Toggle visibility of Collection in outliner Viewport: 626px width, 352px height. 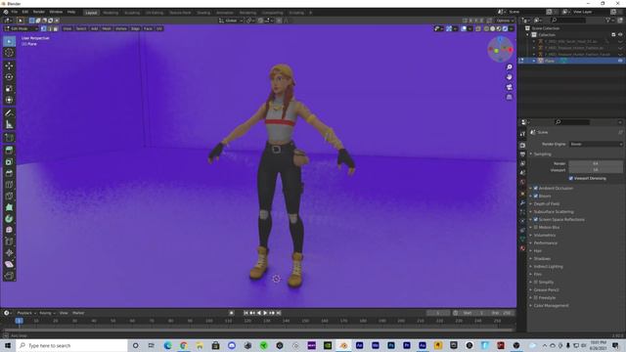click(620, 35)
